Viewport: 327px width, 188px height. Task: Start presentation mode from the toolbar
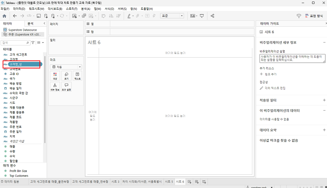(x=202, y=16)
